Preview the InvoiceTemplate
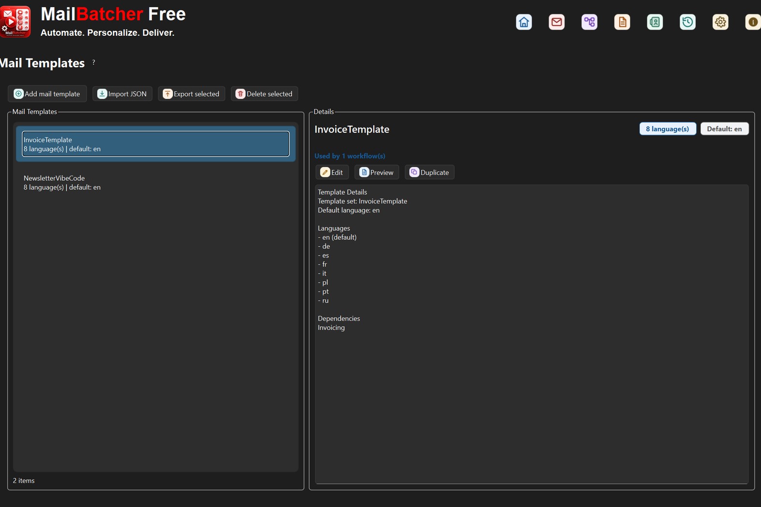 [x=376, y=173]
